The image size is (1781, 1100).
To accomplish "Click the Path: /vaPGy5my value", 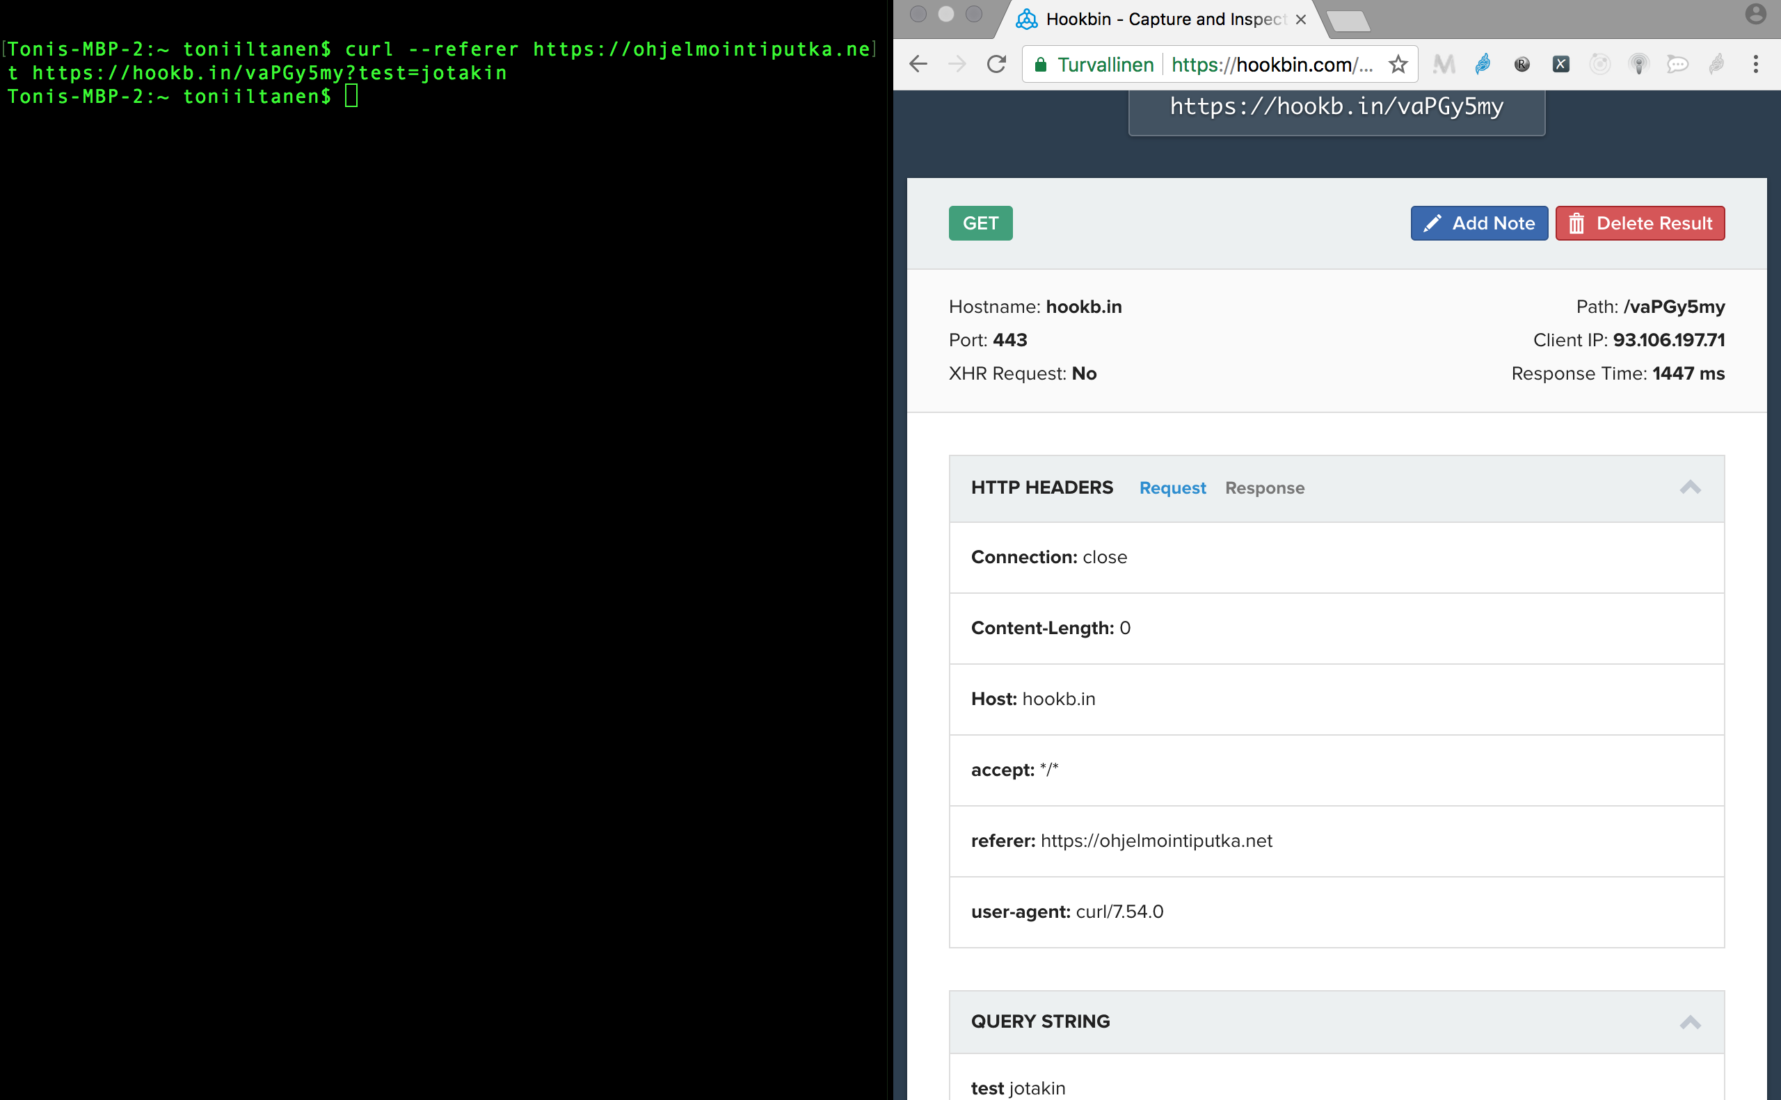I will click(1674, 307).
